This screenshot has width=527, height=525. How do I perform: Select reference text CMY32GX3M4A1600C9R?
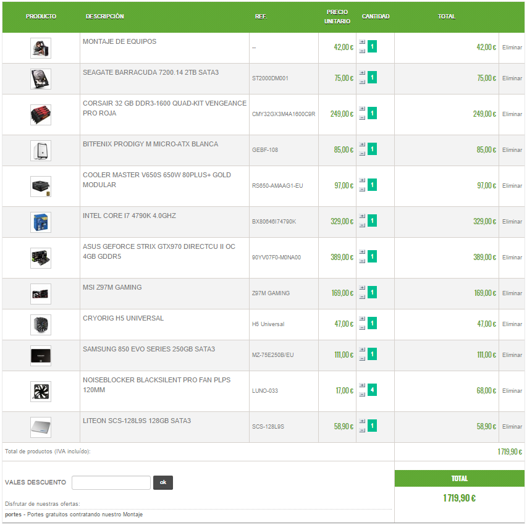tap(284, 114)
